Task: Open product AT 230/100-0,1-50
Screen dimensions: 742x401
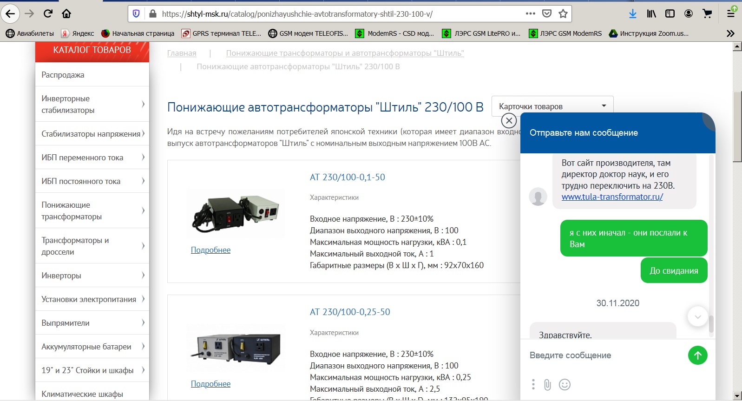Action: click(x=348, y=177)
